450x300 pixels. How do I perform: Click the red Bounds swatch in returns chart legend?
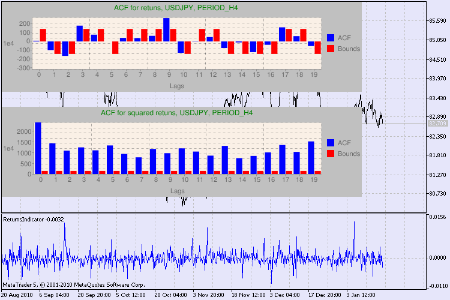coord(331,49)
